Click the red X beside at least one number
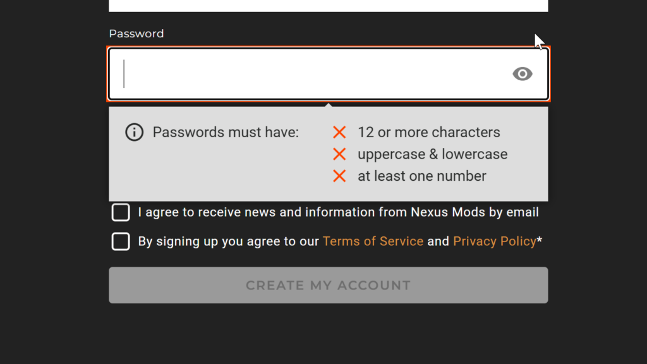The height and width of the screenshot is (364, 647). pyautogui.click(x=339, y=176)
